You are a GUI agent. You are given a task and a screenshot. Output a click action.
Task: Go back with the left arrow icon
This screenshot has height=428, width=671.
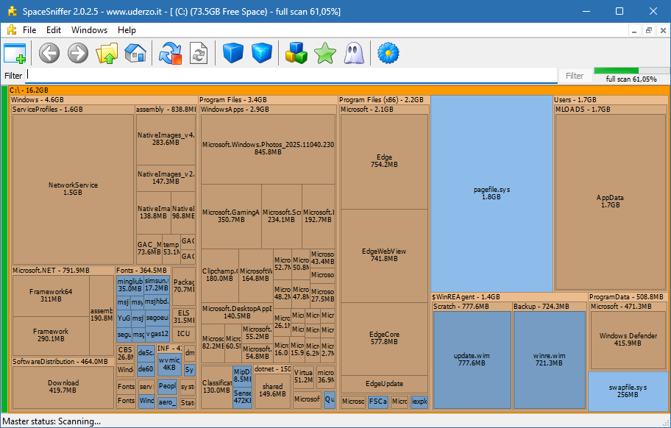coord(49,54)
